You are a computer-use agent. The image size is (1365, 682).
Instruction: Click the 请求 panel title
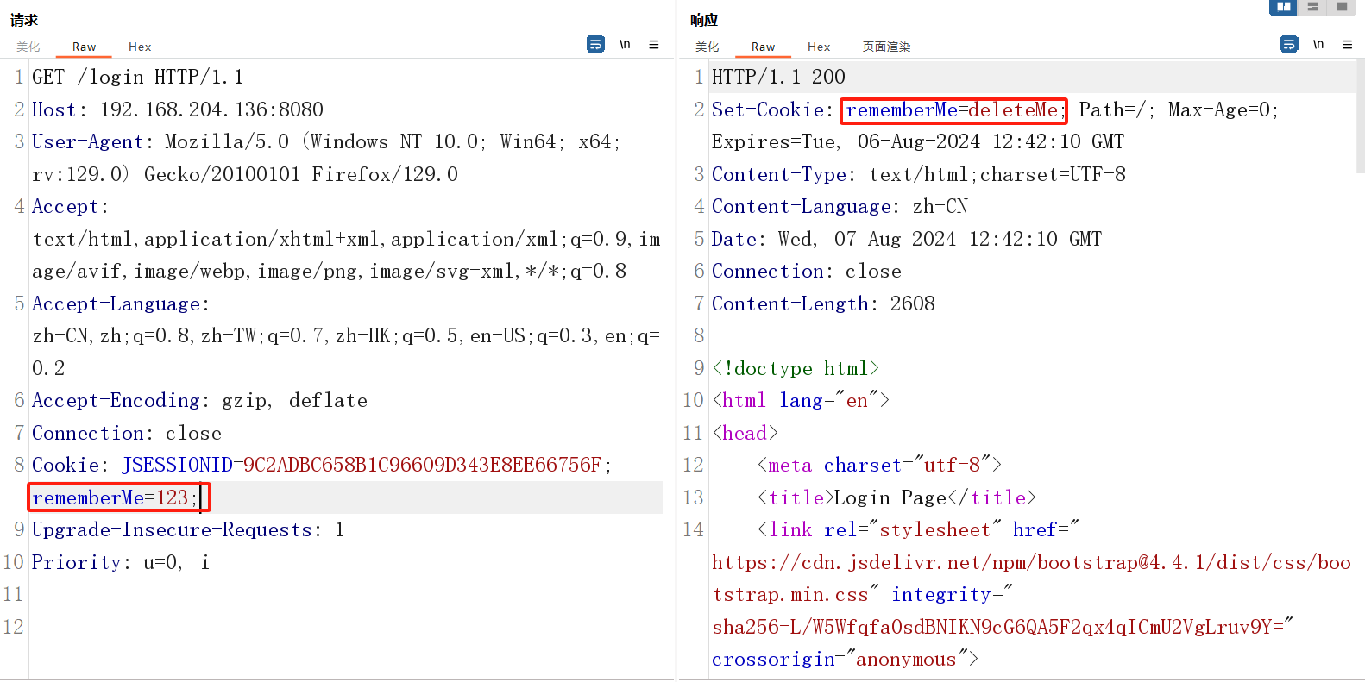(x=24, y=20)
